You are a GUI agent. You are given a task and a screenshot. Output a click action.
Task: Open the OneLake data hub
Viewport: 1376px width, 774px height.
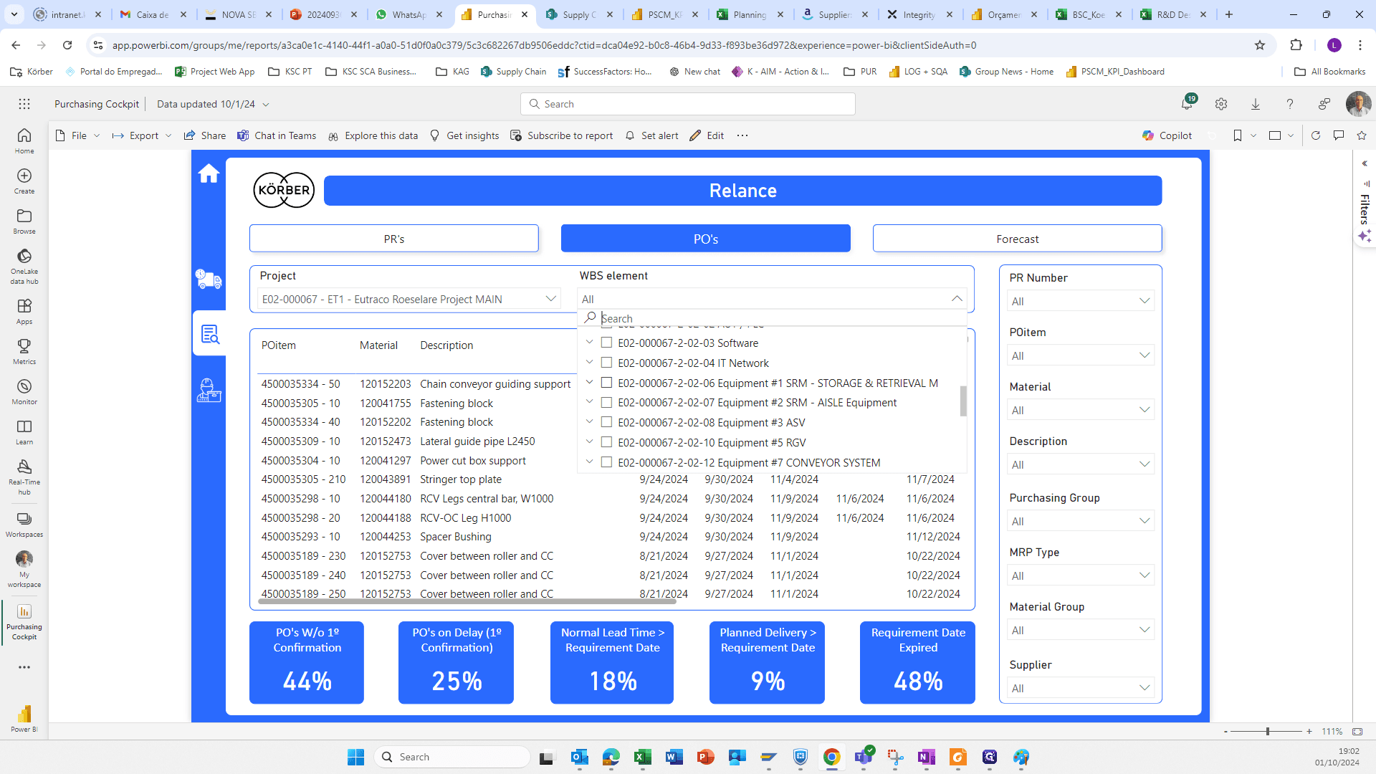[24, 266]
